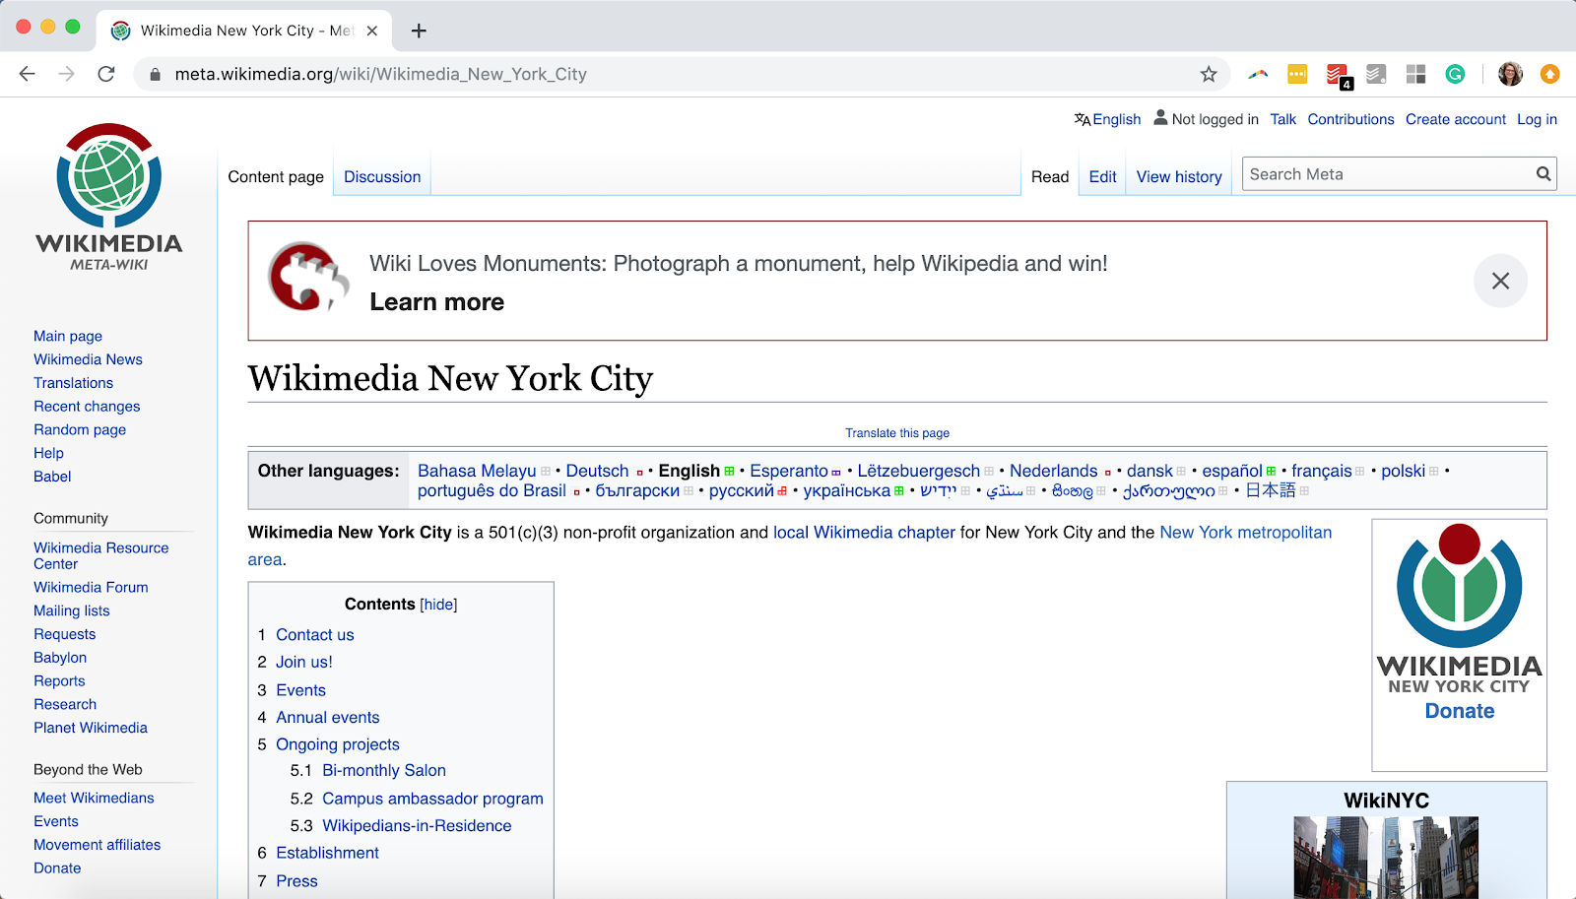Click the lock icon in address bar
Screen dimensions: 1576x899
click(x=155, y=74)
